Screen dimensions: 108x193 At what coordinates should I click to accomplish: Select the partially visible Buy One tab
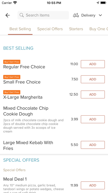(x=99, y=29)
